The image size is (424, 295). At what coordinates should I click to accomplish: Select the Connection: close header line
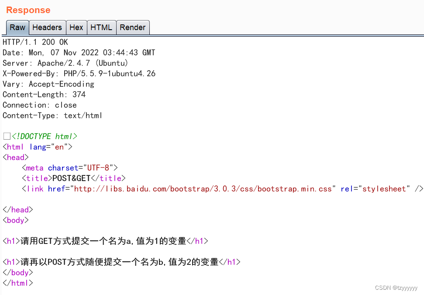39,105
